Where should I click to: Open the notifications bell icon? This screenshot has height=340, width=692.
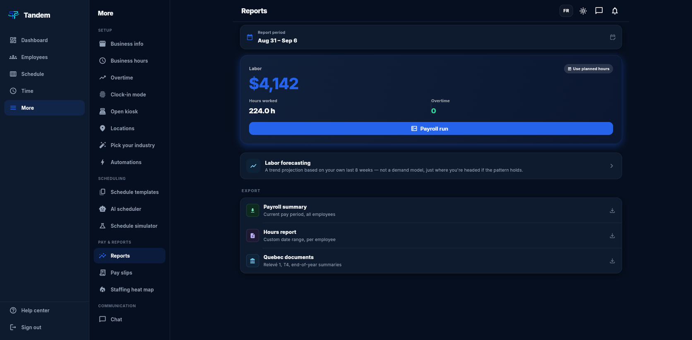point(615,11)
